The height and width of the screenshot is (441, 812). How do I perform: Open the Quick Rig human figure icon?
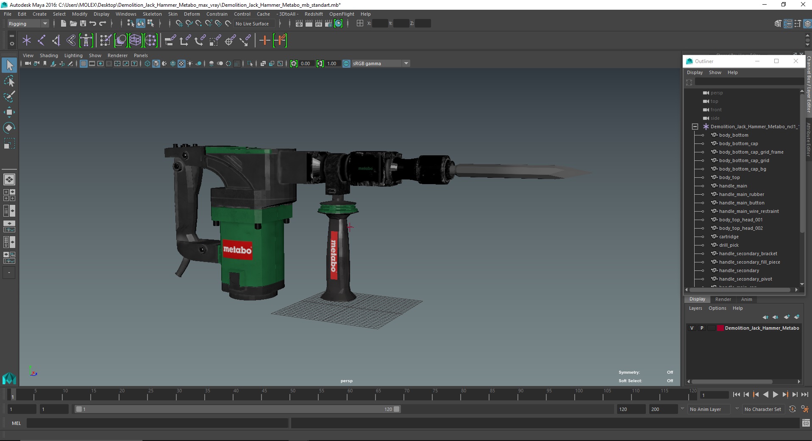(86, 41)
